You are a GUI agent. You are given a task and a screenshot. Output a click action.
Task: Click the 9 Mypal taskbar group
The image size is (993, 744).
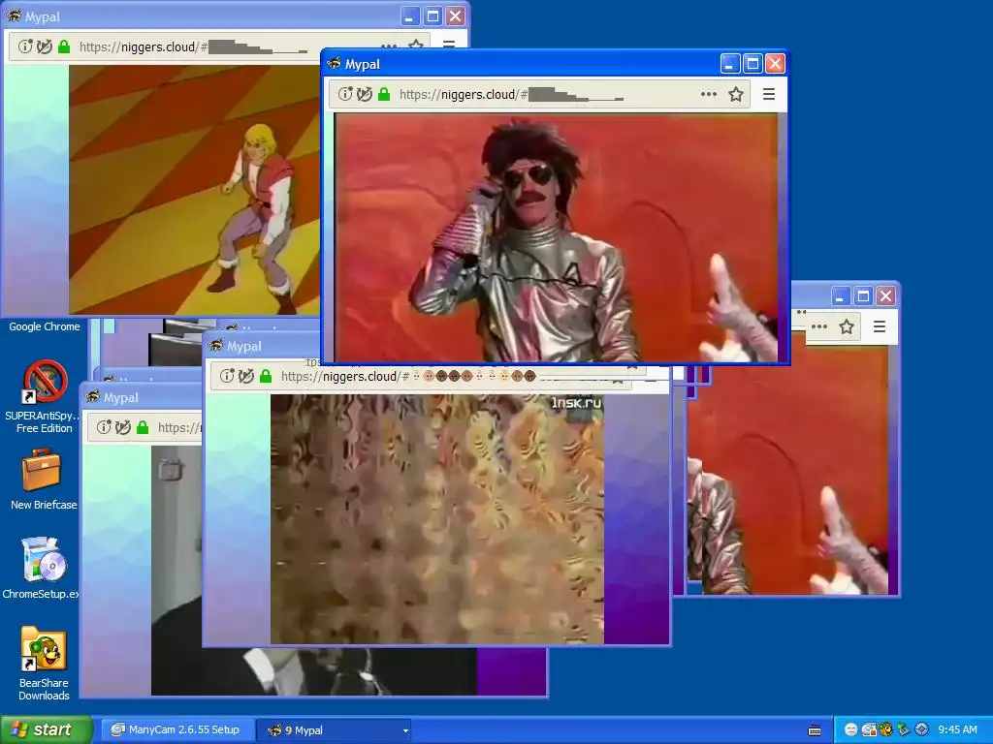click(x=334, y=730)
